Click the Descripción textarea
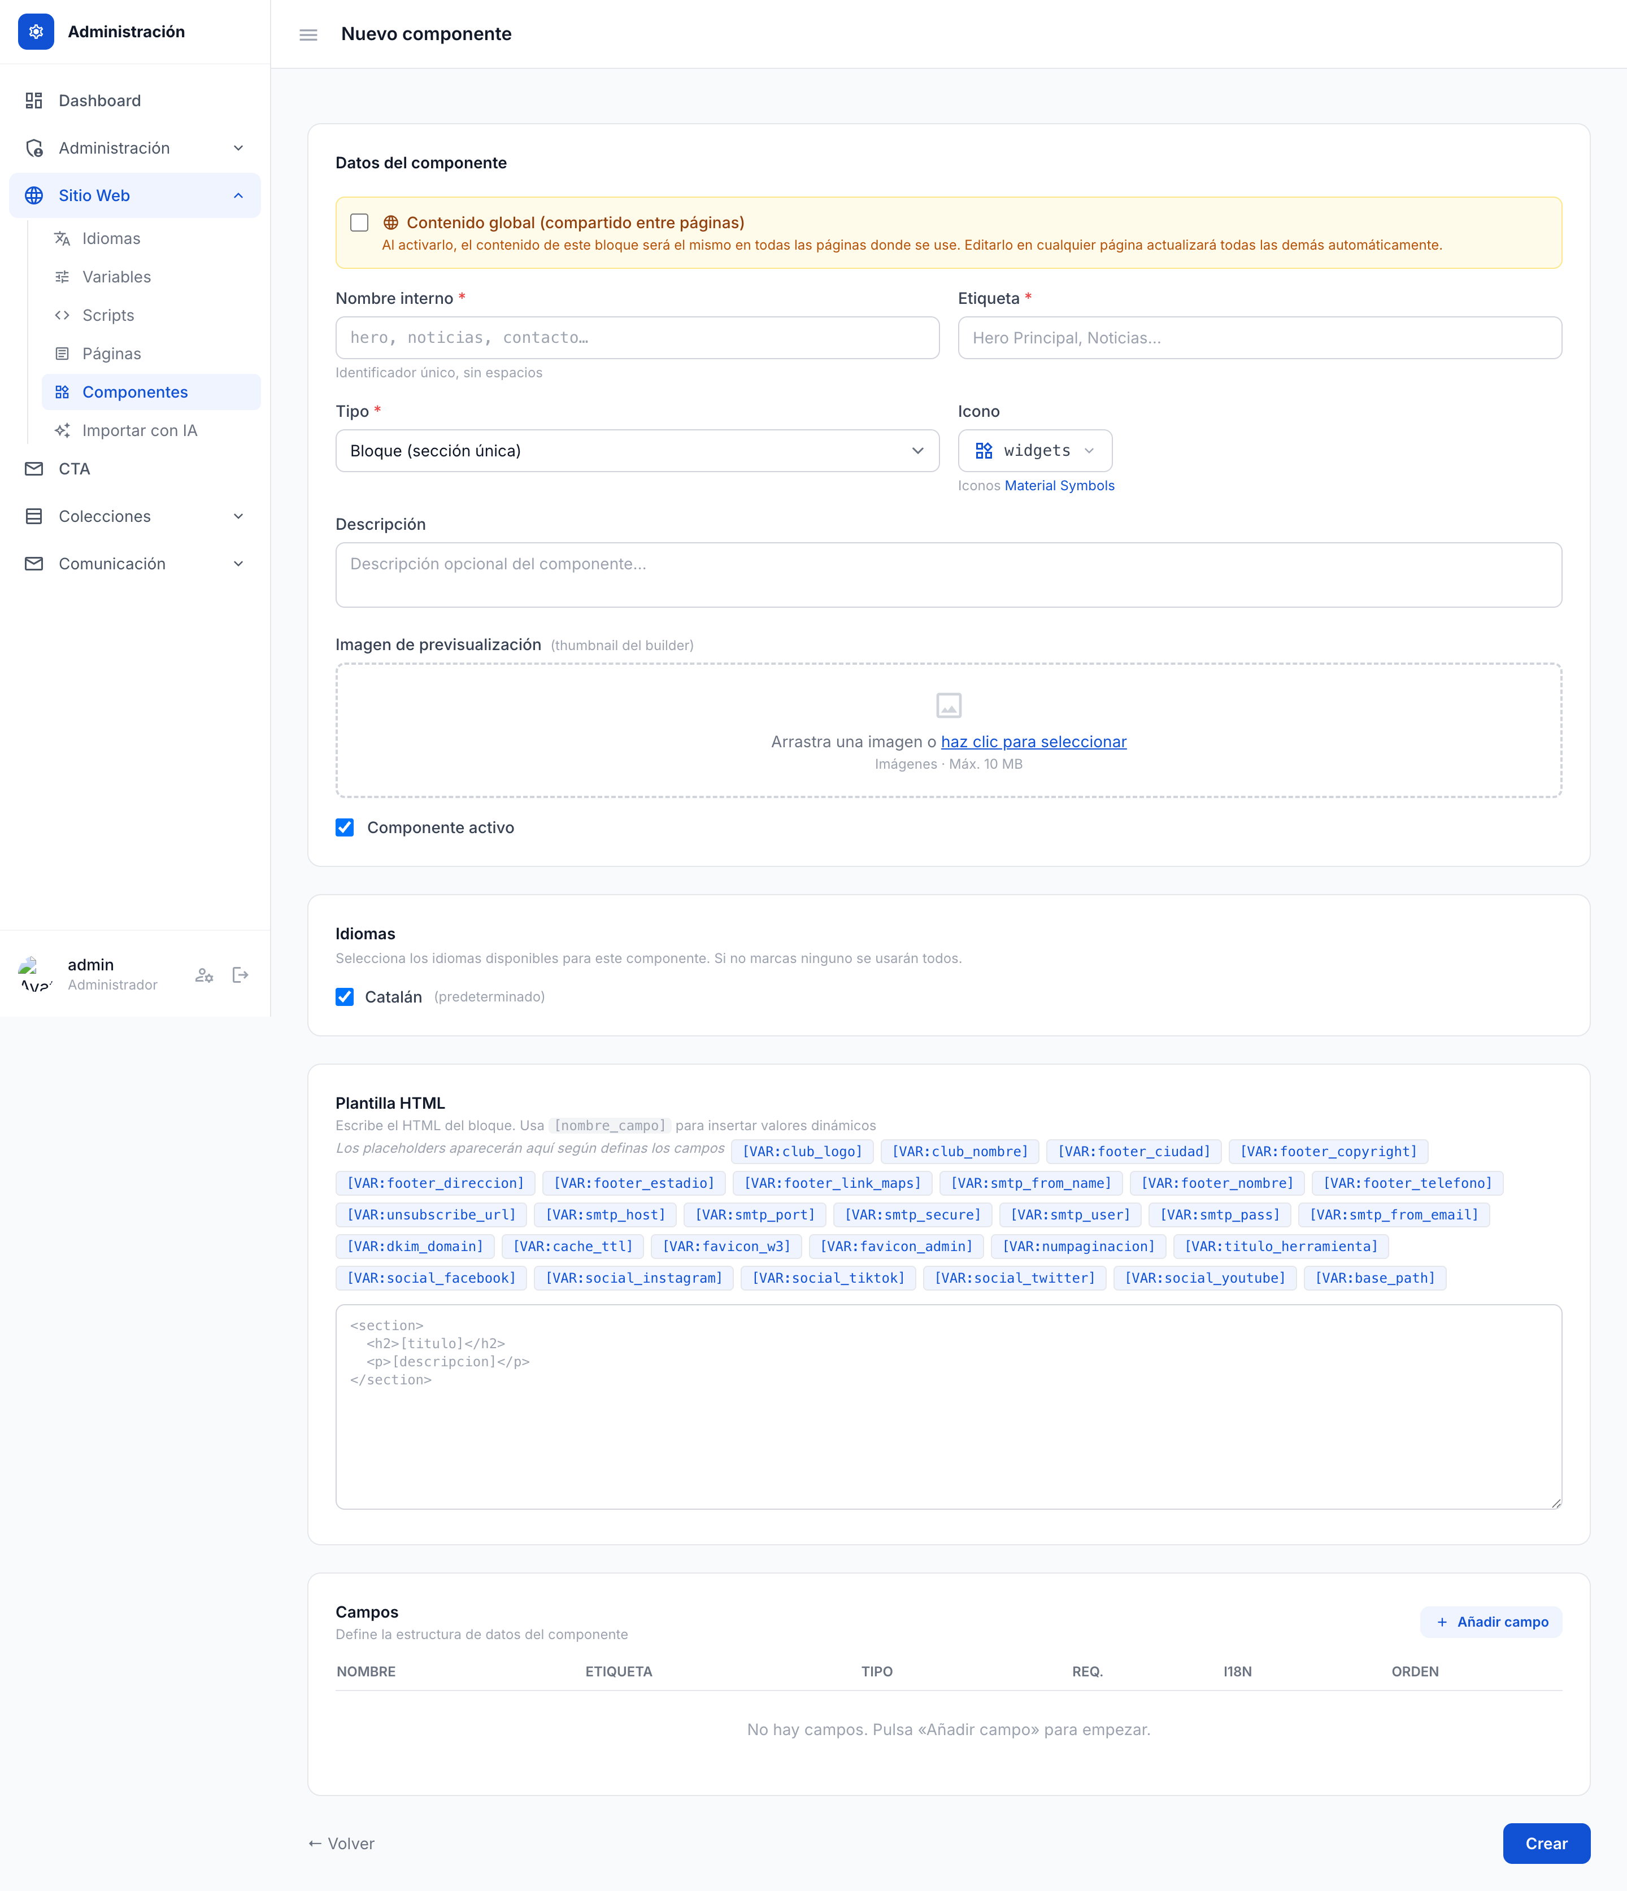This screenshot has height=1891, width=1627. (x=949, y=575)
